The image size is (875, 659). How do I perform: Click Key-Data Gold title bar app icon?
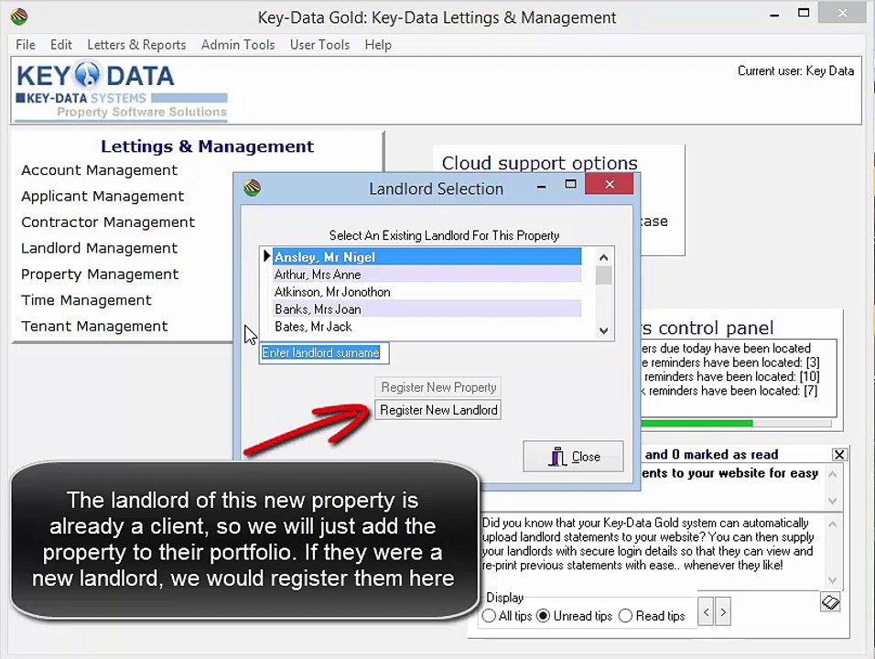point(19,16)
